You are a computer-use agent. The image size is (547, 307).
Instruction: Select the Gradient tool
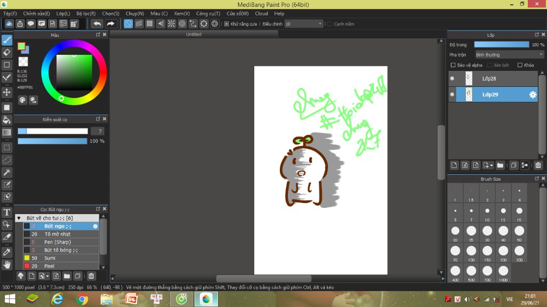pyautogui.click(x=6, y=132)
